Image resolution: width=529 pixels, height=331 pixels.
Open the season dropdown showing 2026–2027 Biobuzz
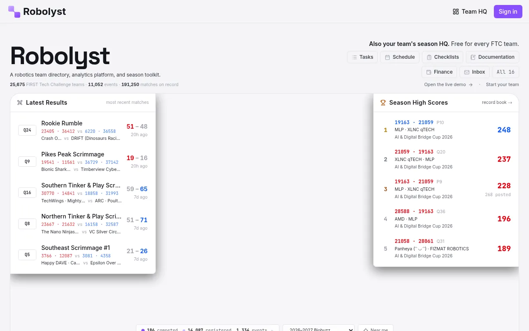[319, 329]
